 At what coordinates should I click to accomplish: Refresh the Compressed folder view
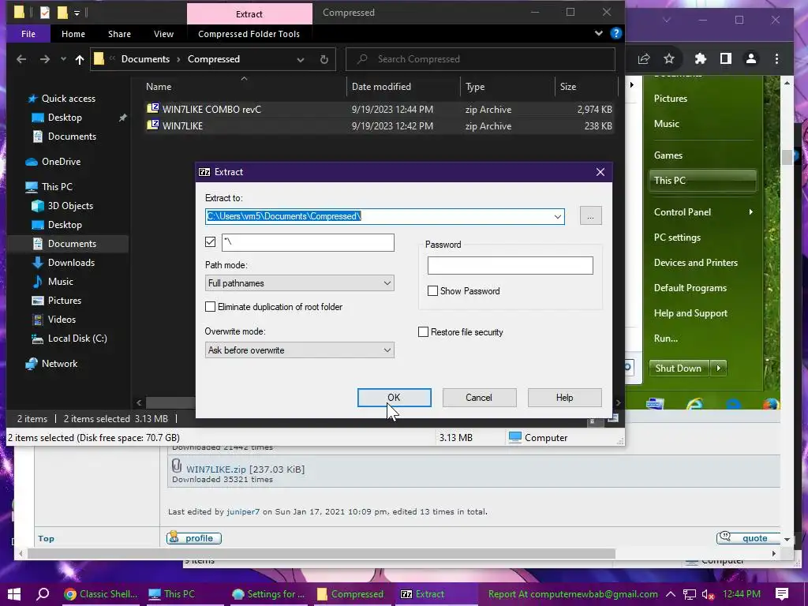324,60
